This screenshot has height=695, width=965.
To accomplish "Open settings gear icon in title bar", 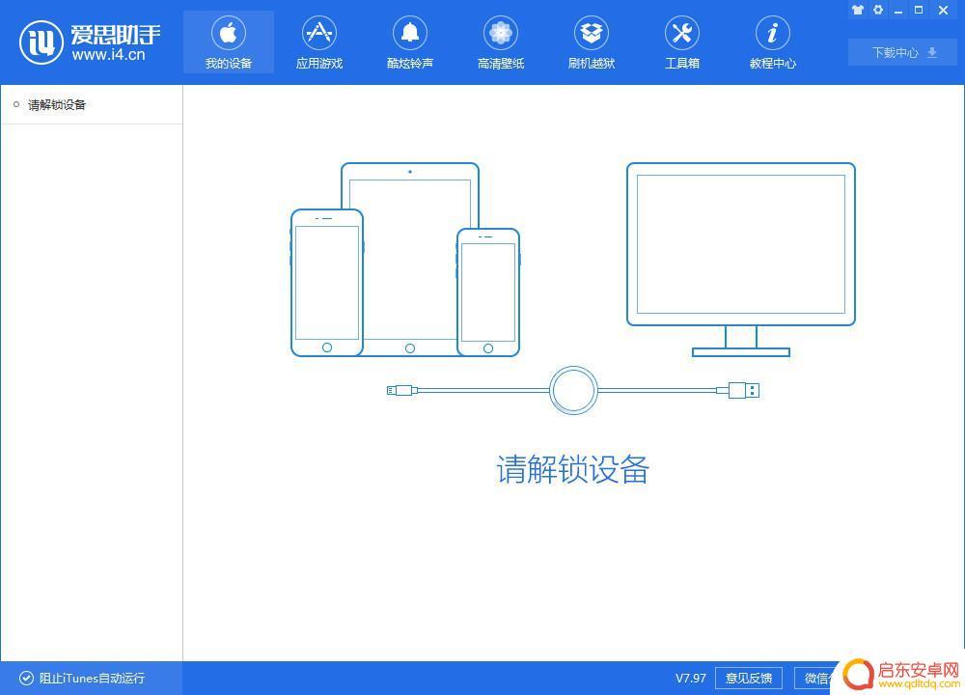I will coord(878,10).
